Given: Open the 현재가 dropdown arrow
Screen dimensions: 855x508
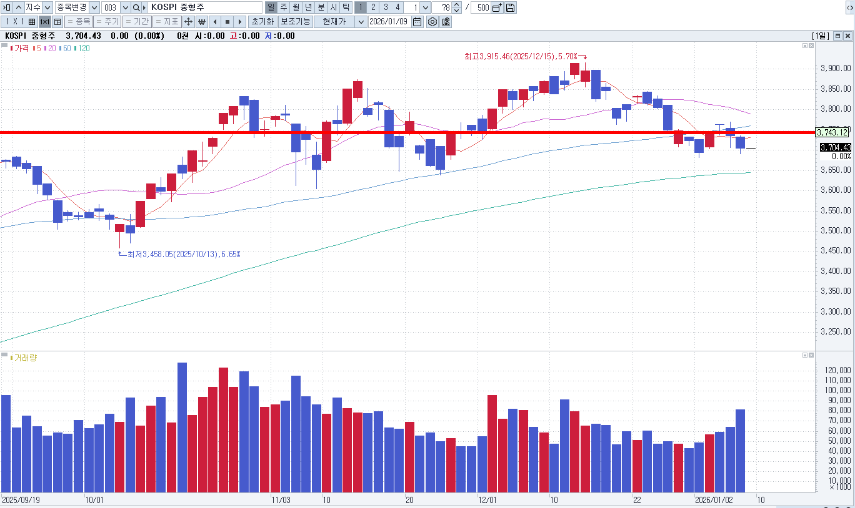Looking at the screenshot, I should (x=361, y=22).
